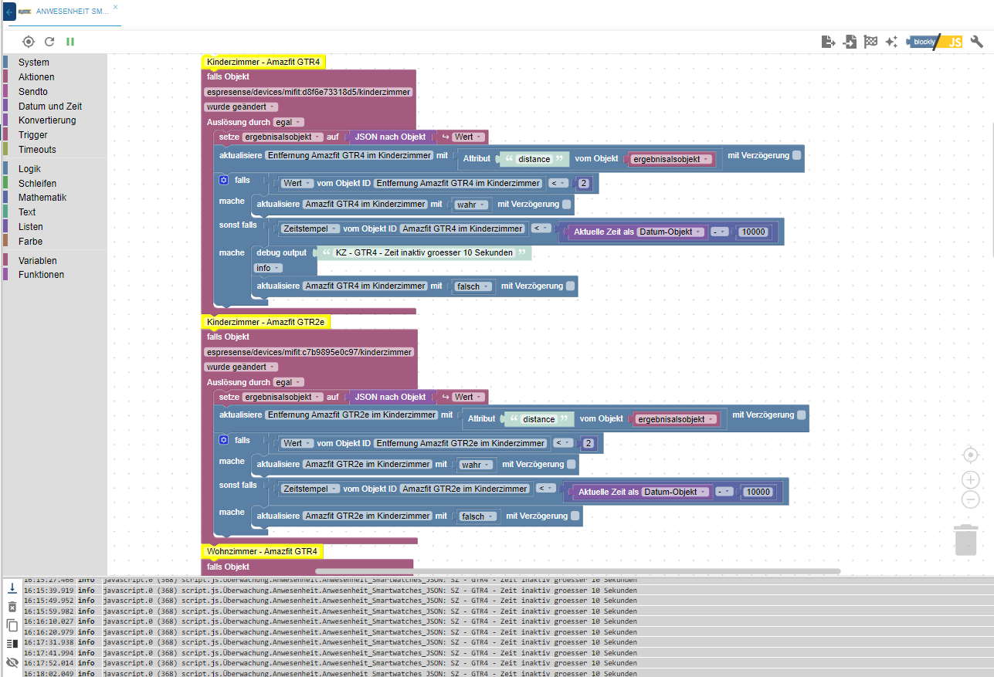Open the ergebnisalsobjekt dropdown in GTR4 setze block
994x677 pixels.
(283, 137)
